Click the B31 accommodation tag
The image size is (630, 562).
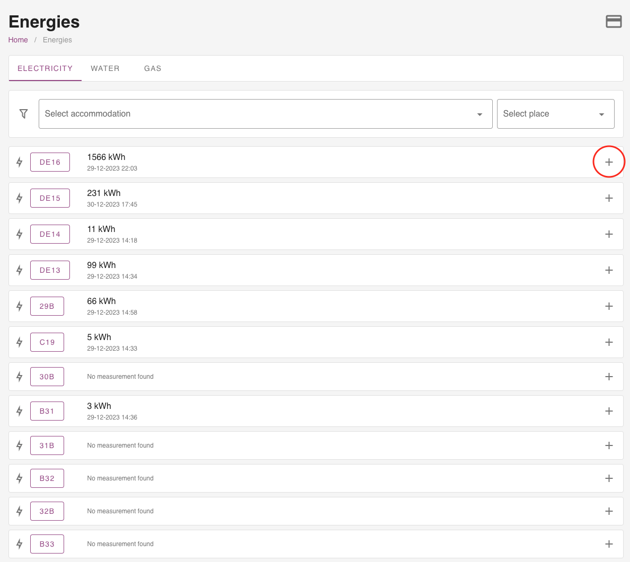click(47, 411)
